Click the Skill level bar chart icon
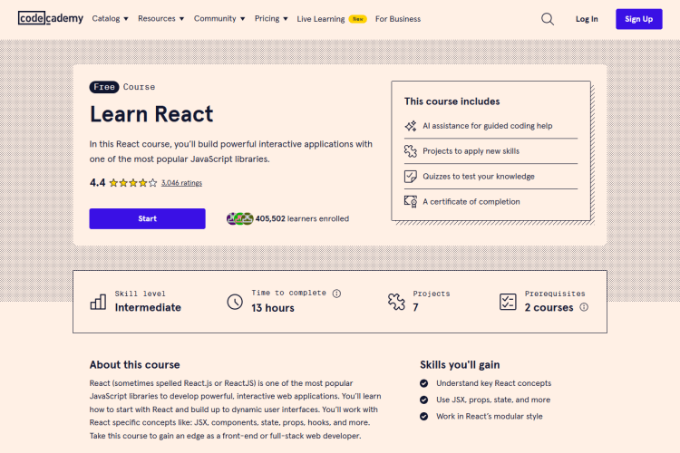The image size is (680, 453). (x=98, y=302)
